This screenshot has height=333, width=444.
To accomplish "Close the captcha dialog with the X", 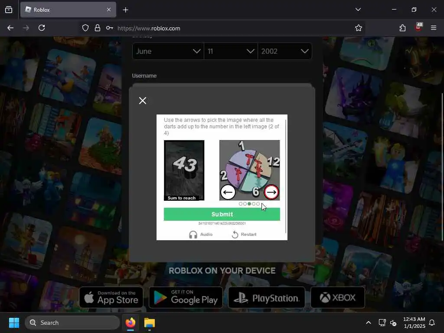I will pos(142,101).
